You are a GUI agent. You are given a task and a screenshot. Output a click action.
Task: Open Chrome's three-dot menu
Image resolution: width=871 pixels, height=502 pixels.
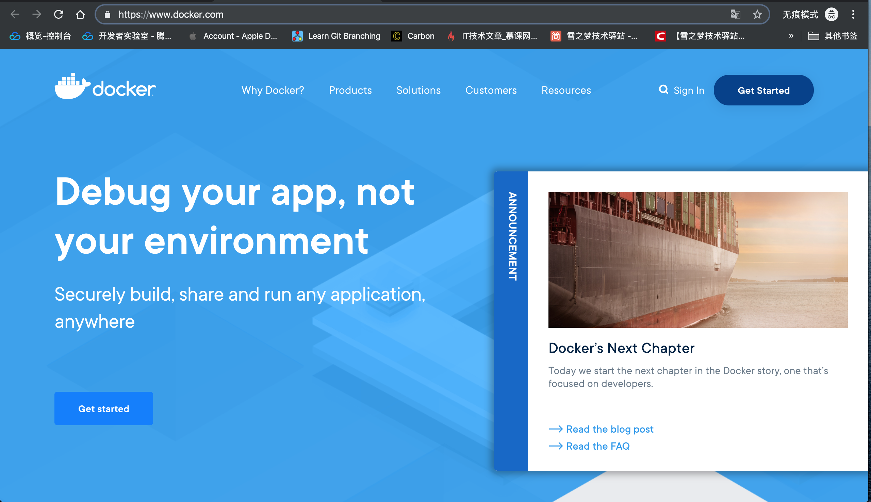(853, 15)
